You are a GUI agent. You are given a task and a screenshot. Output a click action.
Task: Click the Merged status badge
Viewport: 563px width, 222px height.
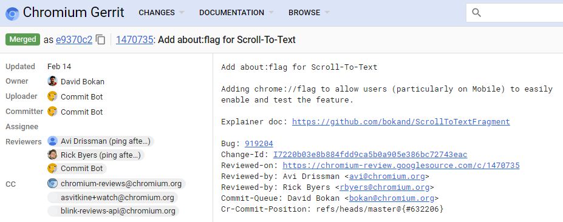[x=22, y=39]
